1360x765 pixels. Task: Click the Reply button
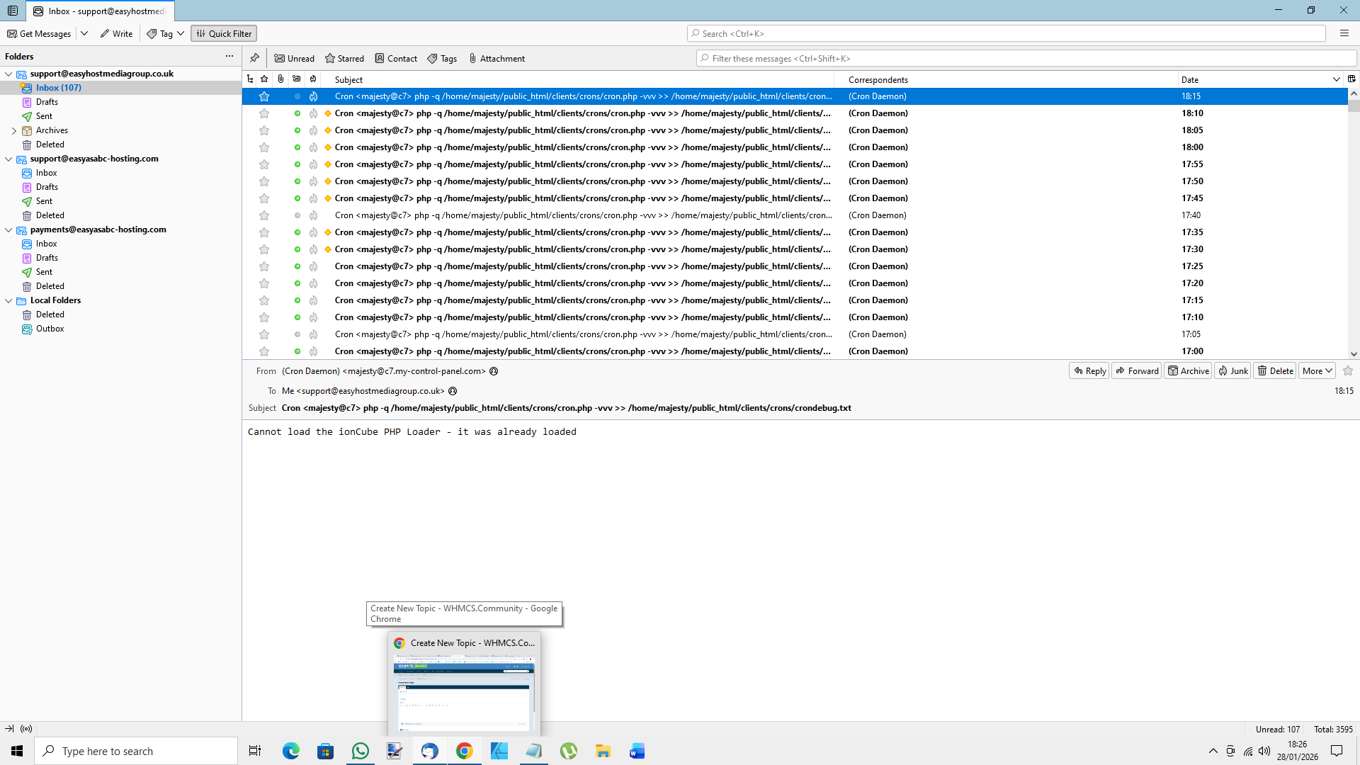click(1089, 371)
